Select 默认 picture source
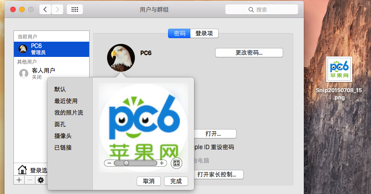Image resolution: width=371 pixels, height=194 pixels. click(60, 89)
